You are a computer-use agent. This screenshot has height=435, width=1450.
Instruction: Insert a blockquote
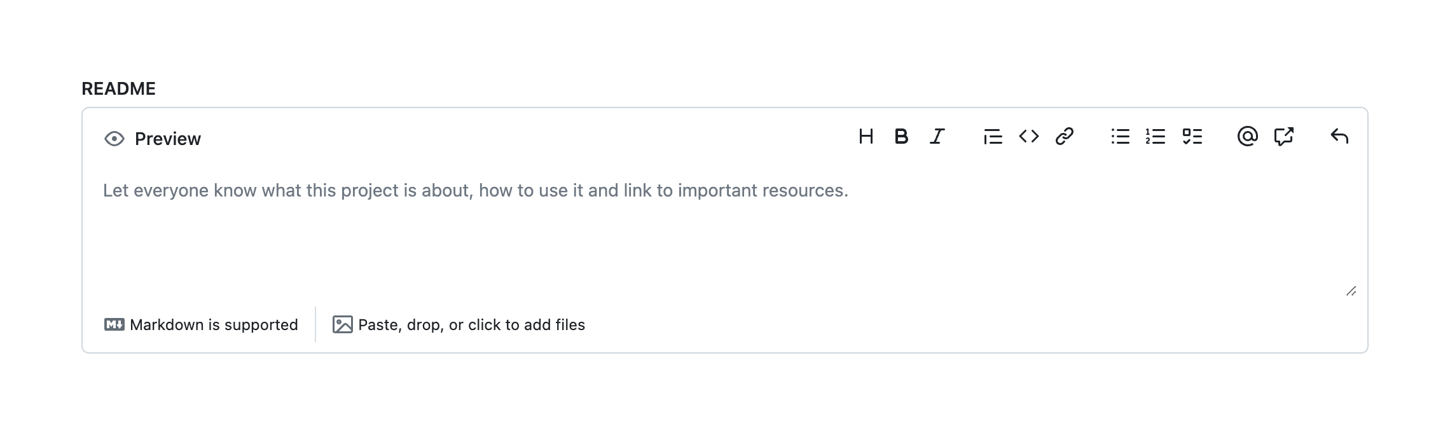pos(993,137)
